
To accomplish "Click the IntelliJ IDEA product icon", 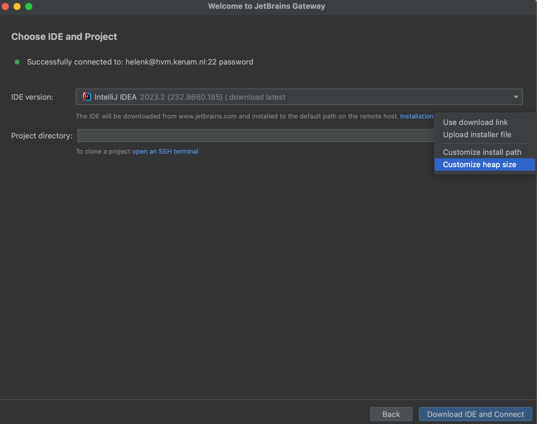I will (x=87, y=97).
